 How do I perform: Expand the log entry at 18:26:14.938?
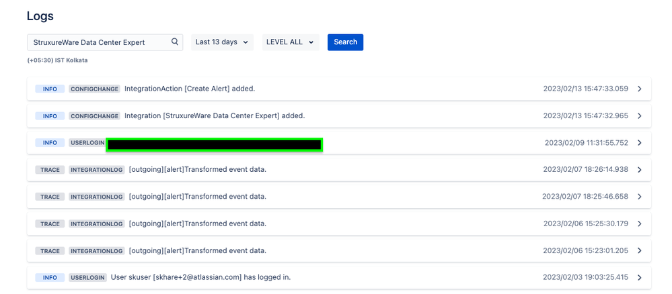point(640,170)
